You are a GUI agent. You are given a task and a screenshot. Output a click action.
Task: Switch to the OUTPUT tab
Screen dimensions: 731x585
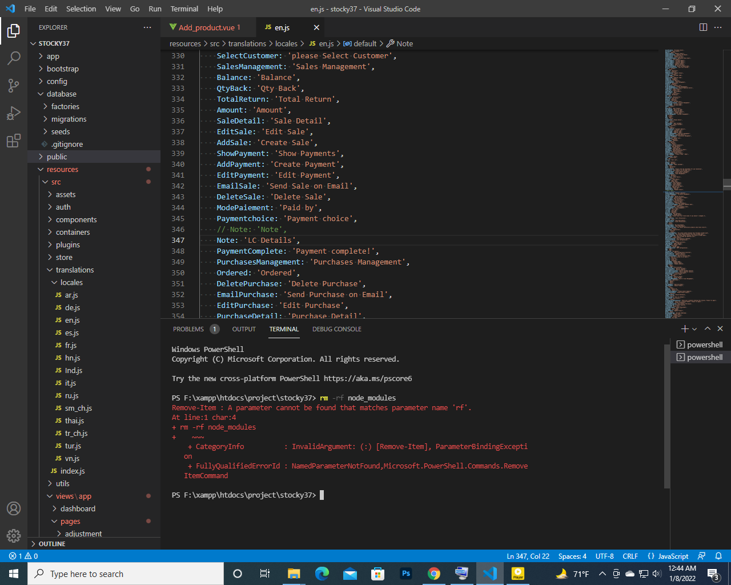tap(243, 329)
